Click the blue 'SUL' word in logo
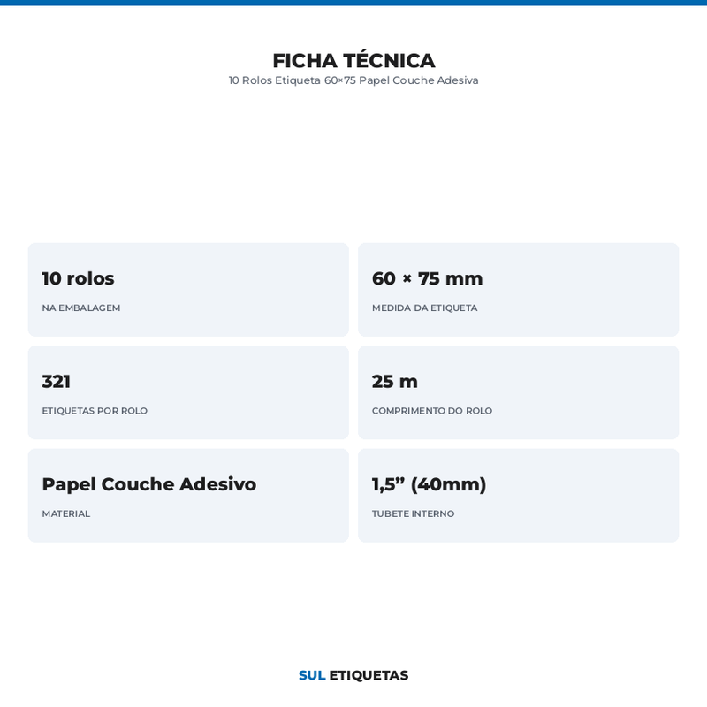Image resolution: width=707 pixels, height=707 pixels. click(x=312, y=675)
